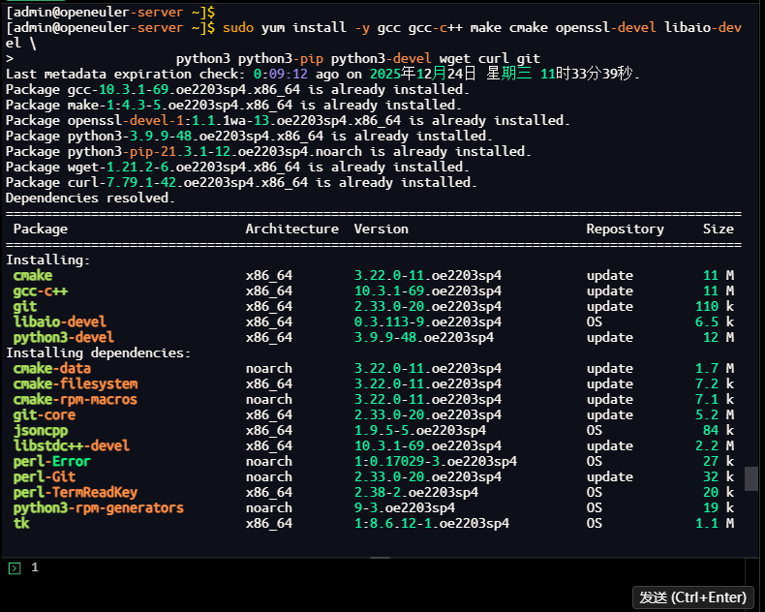Click the Version column header

(381, 229)
